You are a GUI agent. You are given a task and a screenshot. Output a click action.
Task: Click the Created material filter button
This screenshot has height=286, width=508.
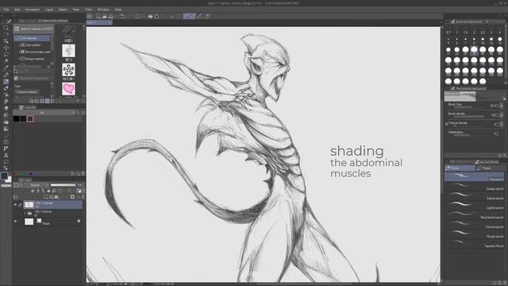pyautogui.click(x=27, y=92)
